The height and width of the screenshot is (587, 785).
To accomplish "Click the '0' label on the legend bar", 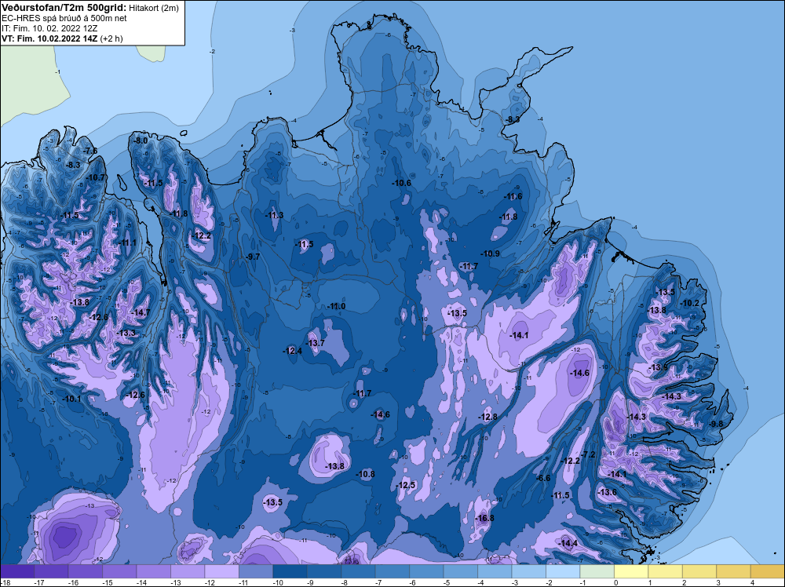I will click(615, 582).
